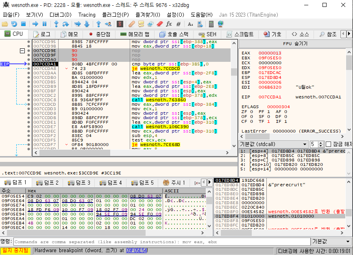Click the dump pane horizontal scrollbar
This screenshot has width=353, height=255.
point(103,233)
